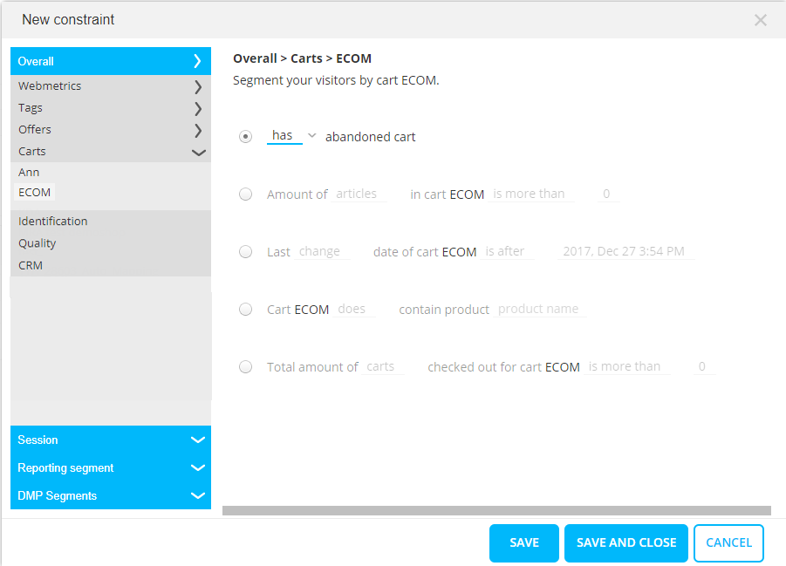Expand the Reporting segment chevron
The width and height of the screenshot is (786, 566).
pyautogui.click(x=198, y=468)
